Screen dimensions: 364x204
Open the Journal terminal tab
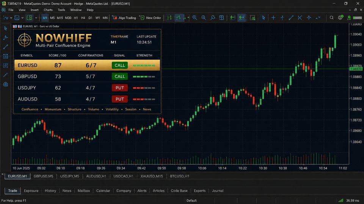[218, 190]
